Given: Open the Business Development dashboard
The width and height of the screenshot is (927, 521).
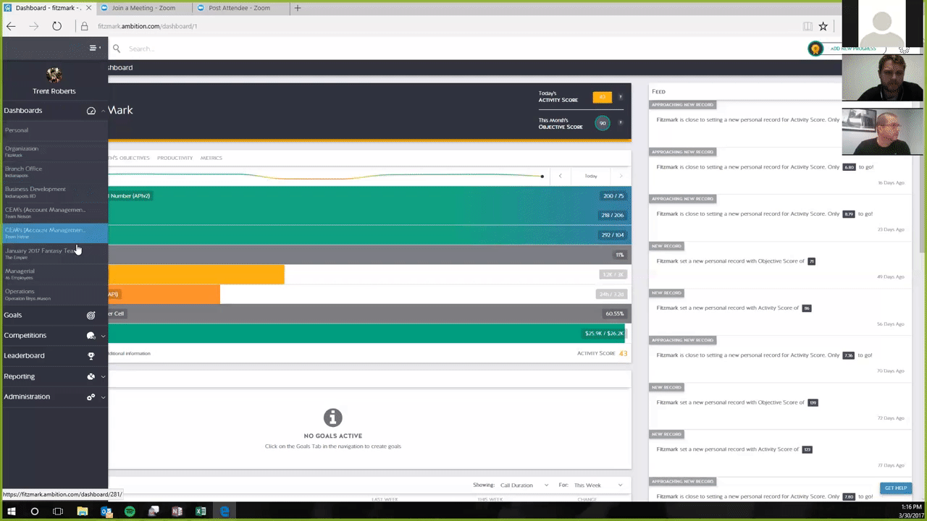Looking at the screenshot, I should point(54,192).
